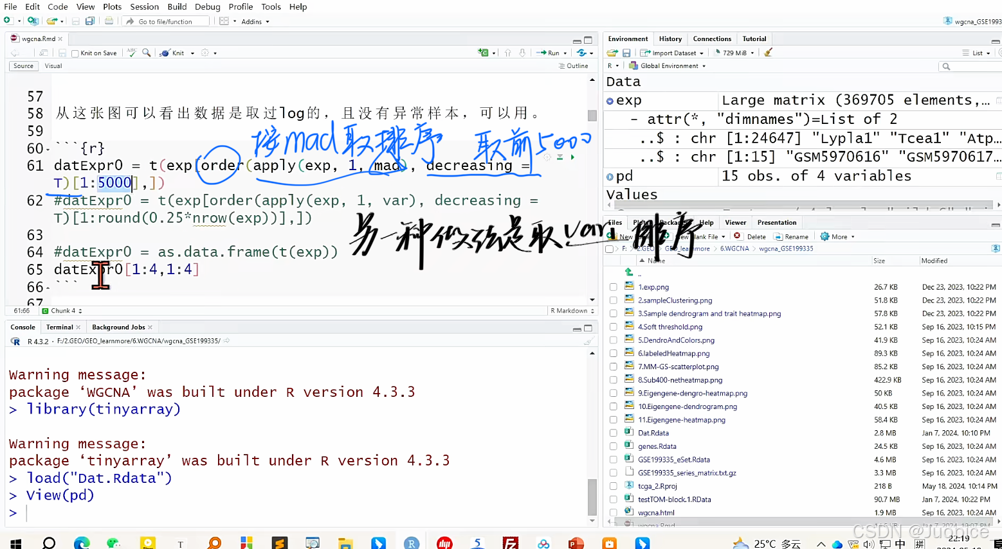Open 8.Sub400-netheatmap.png file
Image resolution: width=1002 pixels, height=549 pixels.
click(x=680, y=380)
